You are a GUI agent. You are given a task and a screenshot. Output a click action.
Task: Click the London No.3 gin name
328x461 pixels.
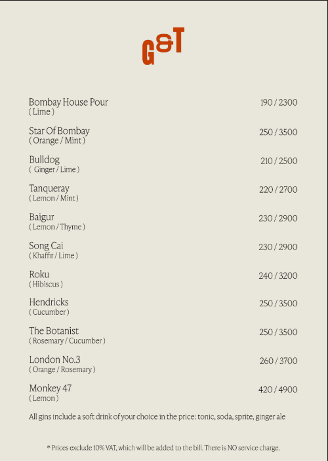pos(54,359)
